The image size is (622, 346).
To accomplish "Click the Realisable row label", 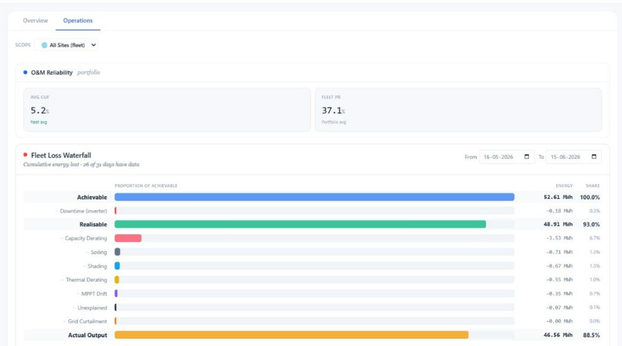I will pos(93,224).
